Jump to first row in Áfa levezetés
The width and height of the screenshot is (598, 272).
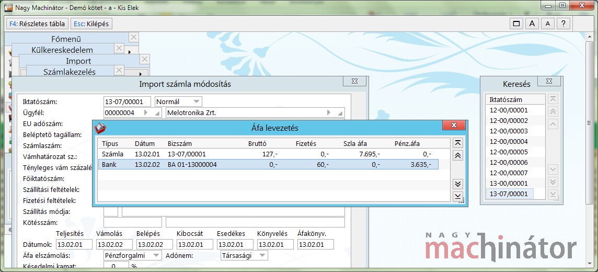point(458,143)
